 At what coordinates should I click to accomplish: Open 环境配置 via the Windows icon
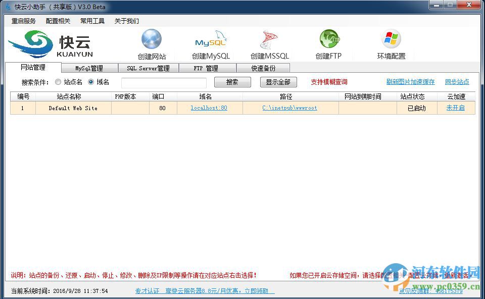pyautogui.click(x=390, y=39)
